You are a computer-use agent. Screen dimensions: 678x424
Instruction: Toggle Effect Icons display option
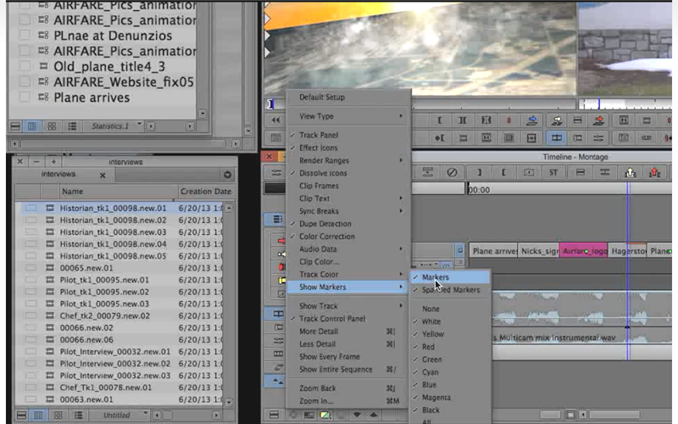click(x=318, y=148)
